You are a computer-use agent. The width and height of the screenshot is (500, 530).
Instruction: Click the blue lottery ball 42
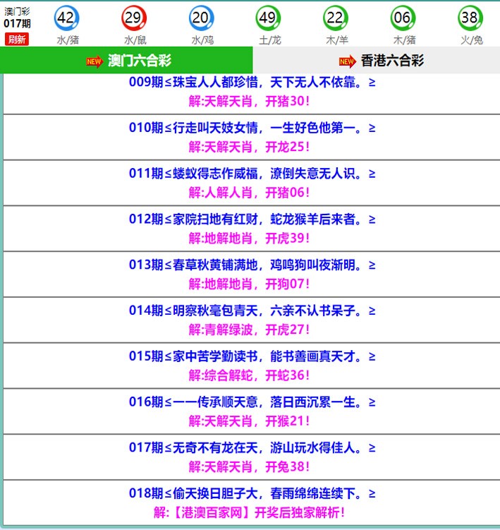(x=67, y=17)
